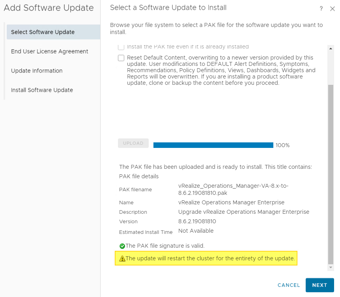The width and height of the screenshot is (340, 297).
Task: Cancel the software update wizard
Action: click(289, 285)
